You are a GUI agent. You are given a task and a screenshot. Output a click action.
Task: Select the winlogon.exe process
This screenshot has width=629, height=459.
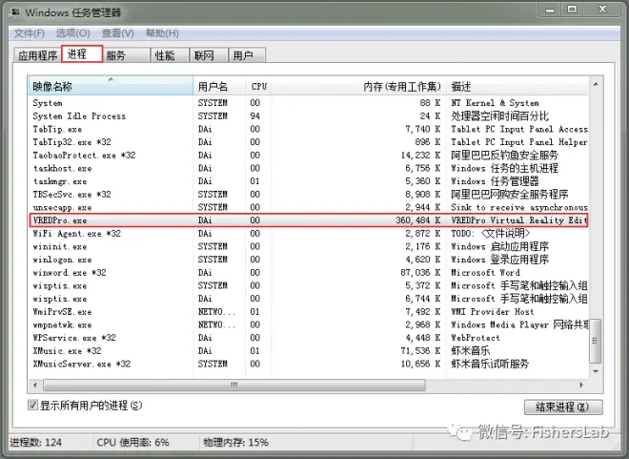[309, 260]
